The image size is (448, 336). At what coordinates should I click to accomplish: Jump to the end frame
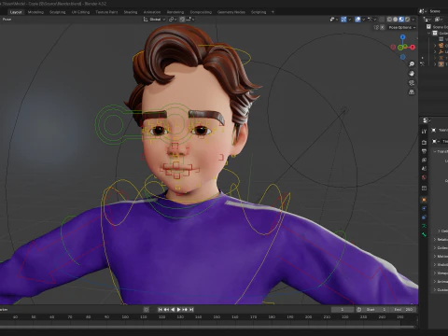tap(191, 310)
